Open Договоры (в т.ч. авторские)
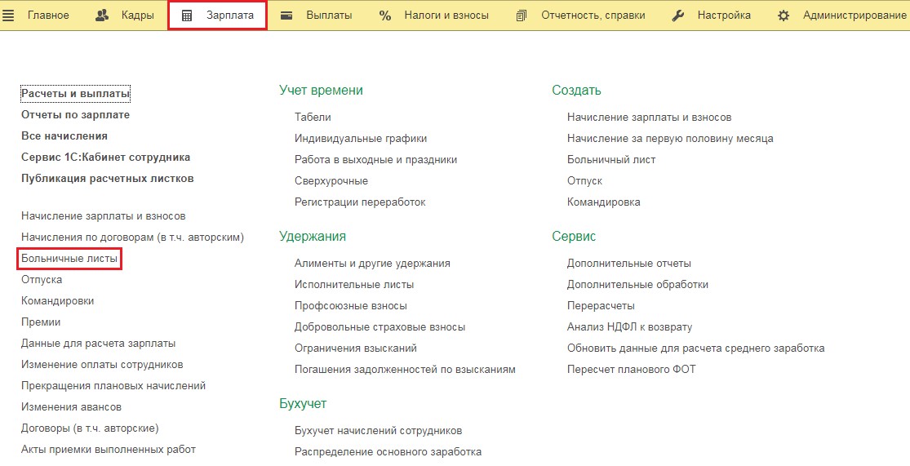910x466 pixels. [x=90, y=428]
